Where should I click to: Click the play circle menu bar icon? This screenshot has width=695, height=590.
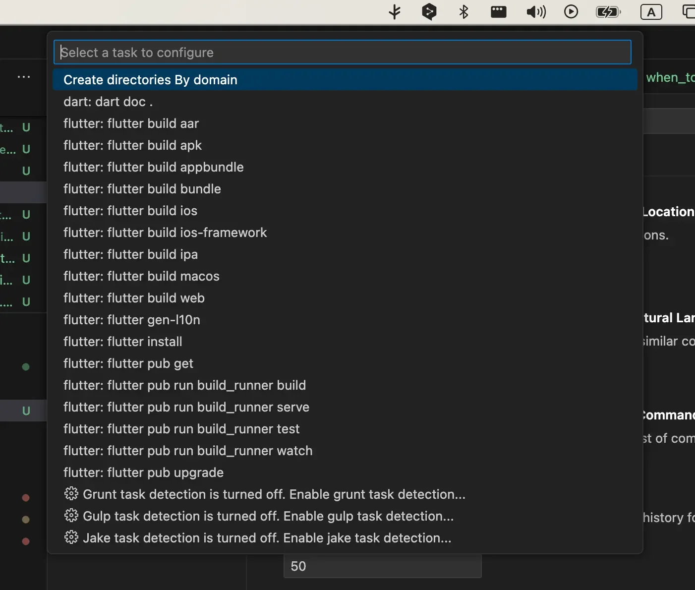pyautogui.click(x=571, y=11)
